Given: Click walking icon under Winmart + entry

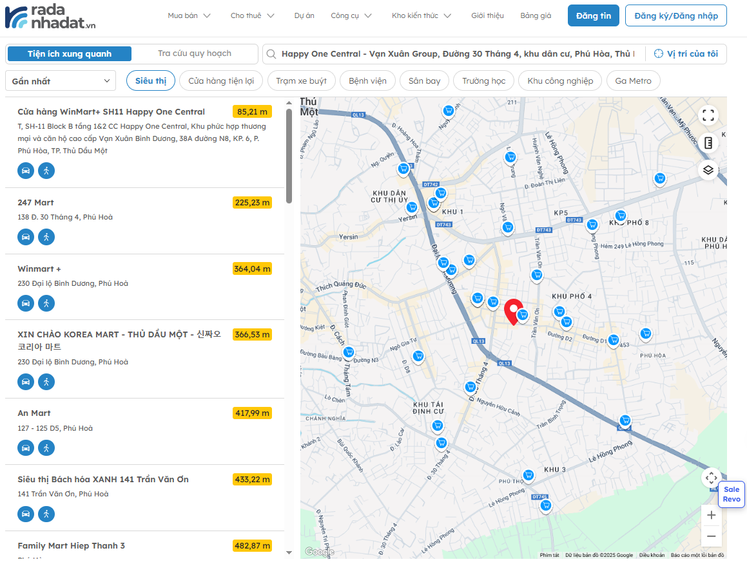Looking at the screenshot, I should pyautogui.click(x=46, y=303).
